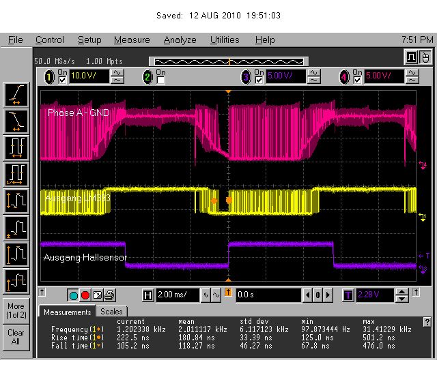Viewport: 437px width, 371px height.
Task: Shift horizontal position with right arrow
Action: (x=328, y=295)
